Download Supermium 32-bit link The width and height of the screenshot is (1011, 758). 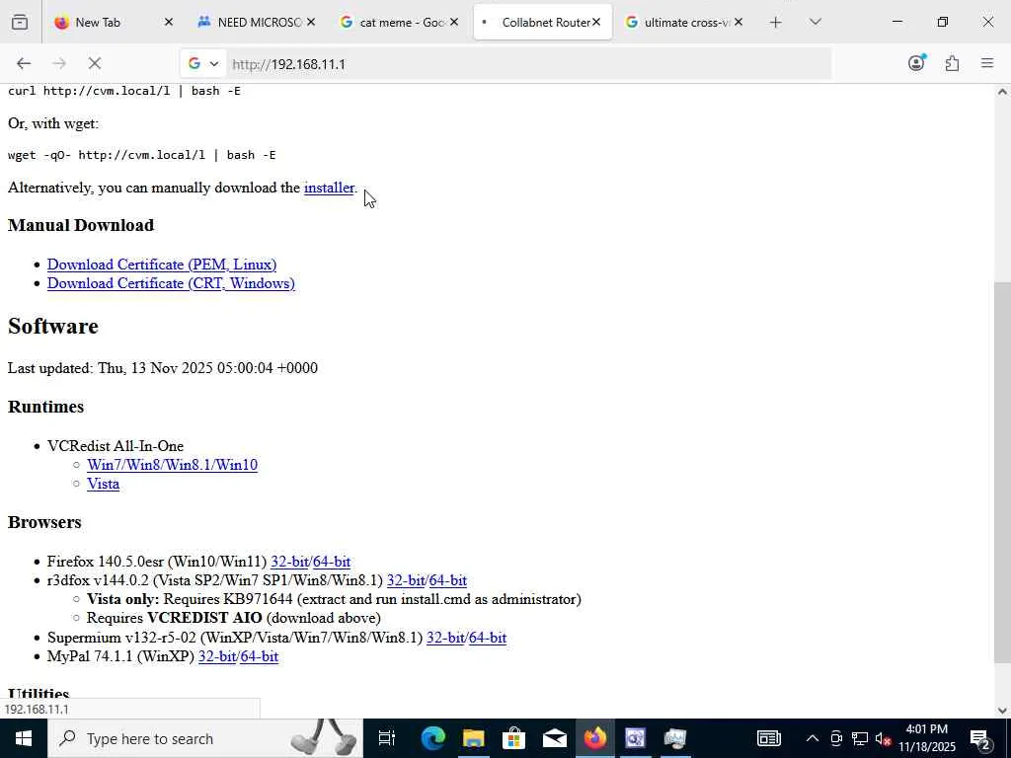(x=445, y=638)
